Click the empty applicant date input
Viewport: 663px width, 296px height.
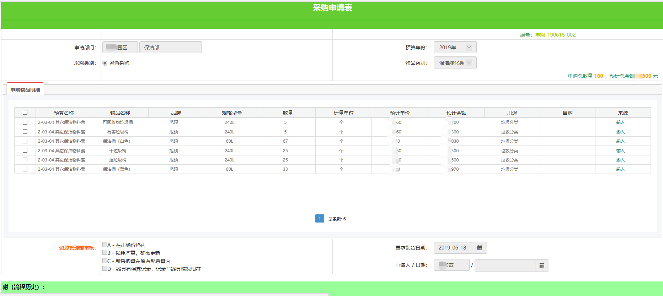(x=504, y=265)
